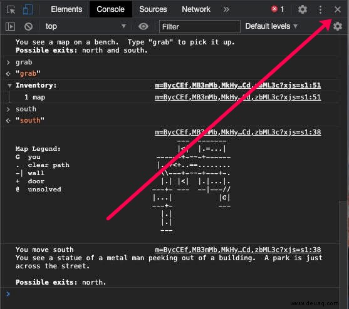This screenshot has height=309, width=349.
Task: Click the red error count indicator
Action: pyautogui.click(x=278, y=9)
